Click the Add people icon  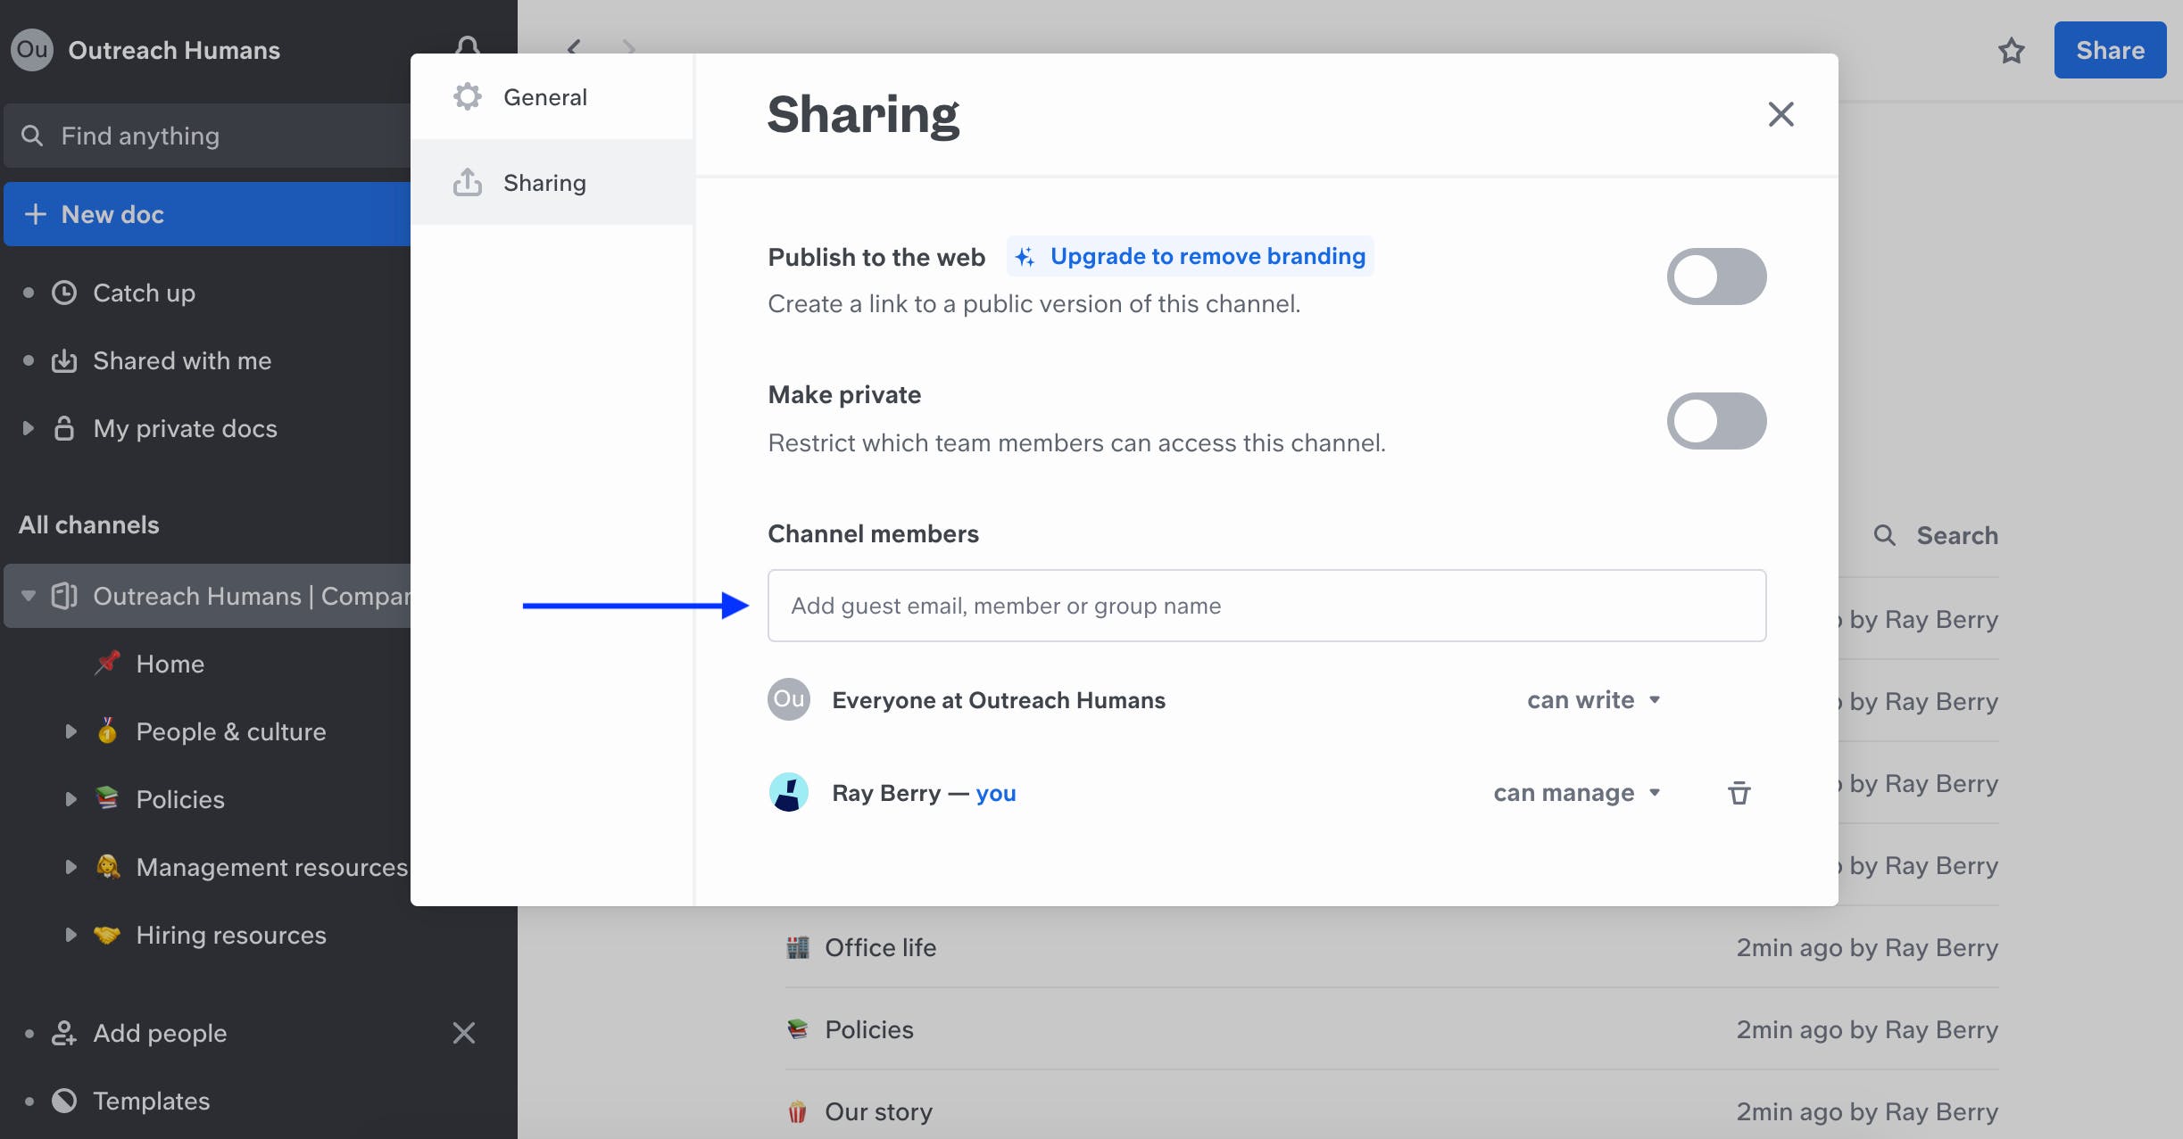pyautogui.click(x=64, y=1033)
